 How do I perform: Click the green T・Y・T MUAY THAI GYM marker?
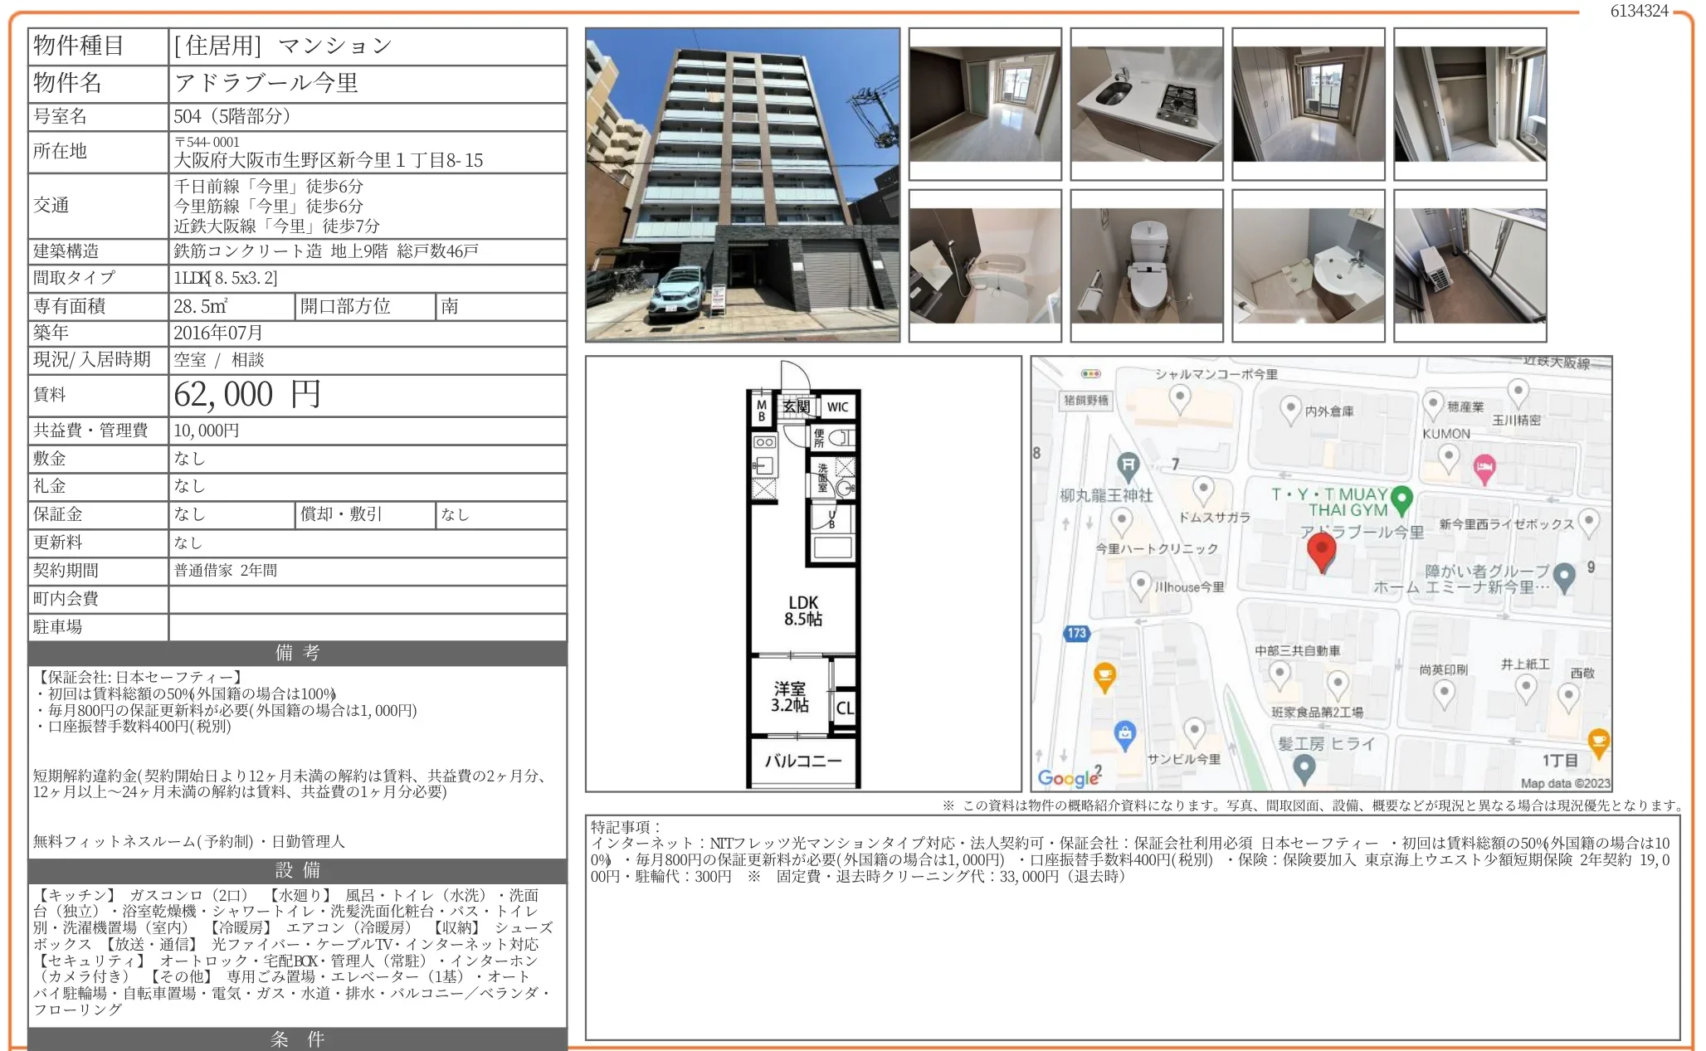[x=1401, y=499]
